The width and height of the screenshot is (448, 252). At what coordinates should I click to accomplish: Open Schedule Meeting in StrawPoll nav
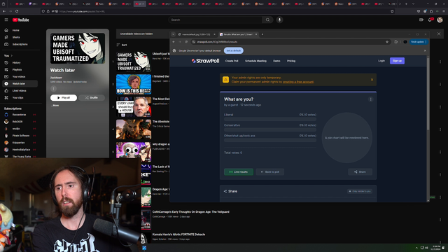(x=255, y=61)
